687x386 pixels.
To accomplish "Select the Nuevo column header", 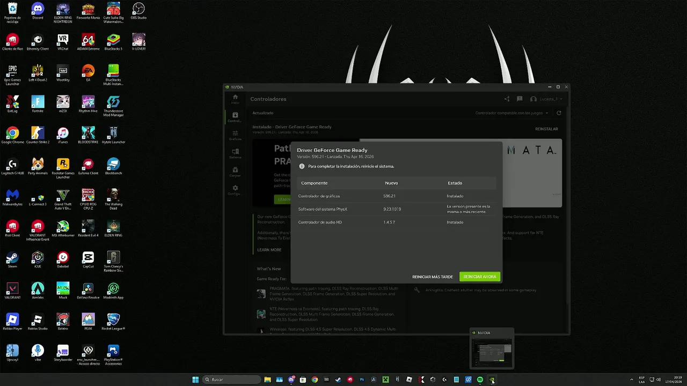I will 391,183.
